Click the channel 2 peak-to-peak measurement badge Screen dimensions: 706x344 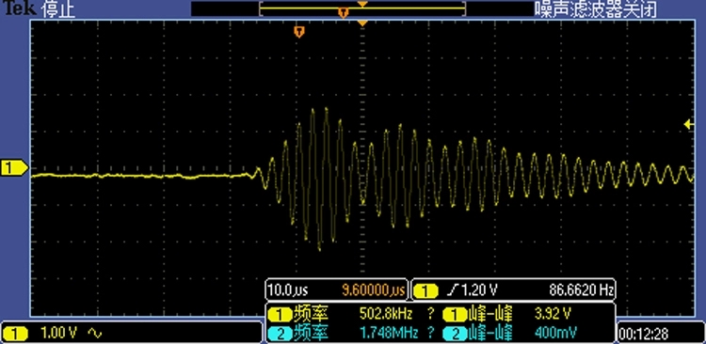click(455, 333)
